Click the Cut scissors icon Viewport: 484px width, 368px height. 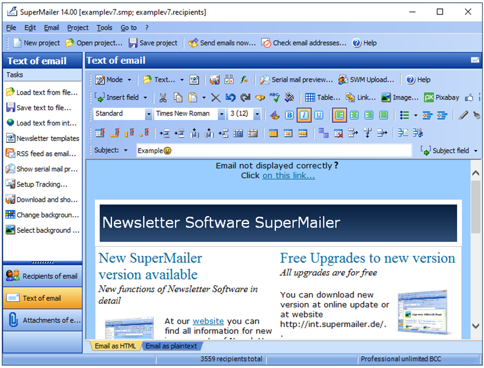coord(163,97)
